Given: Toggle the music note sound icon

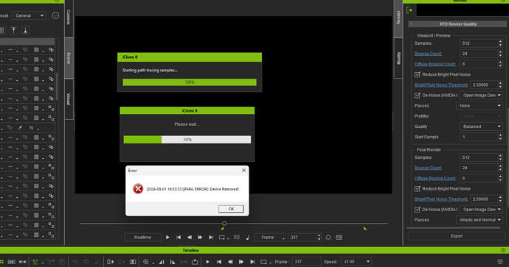Looking at the screenshot, I should tap(247, 238).
